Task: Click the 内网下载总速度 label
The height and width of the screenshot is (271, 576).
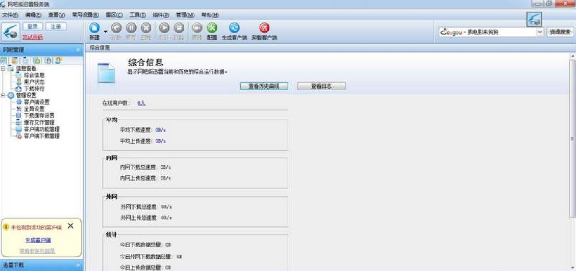Action: point(138,167)
